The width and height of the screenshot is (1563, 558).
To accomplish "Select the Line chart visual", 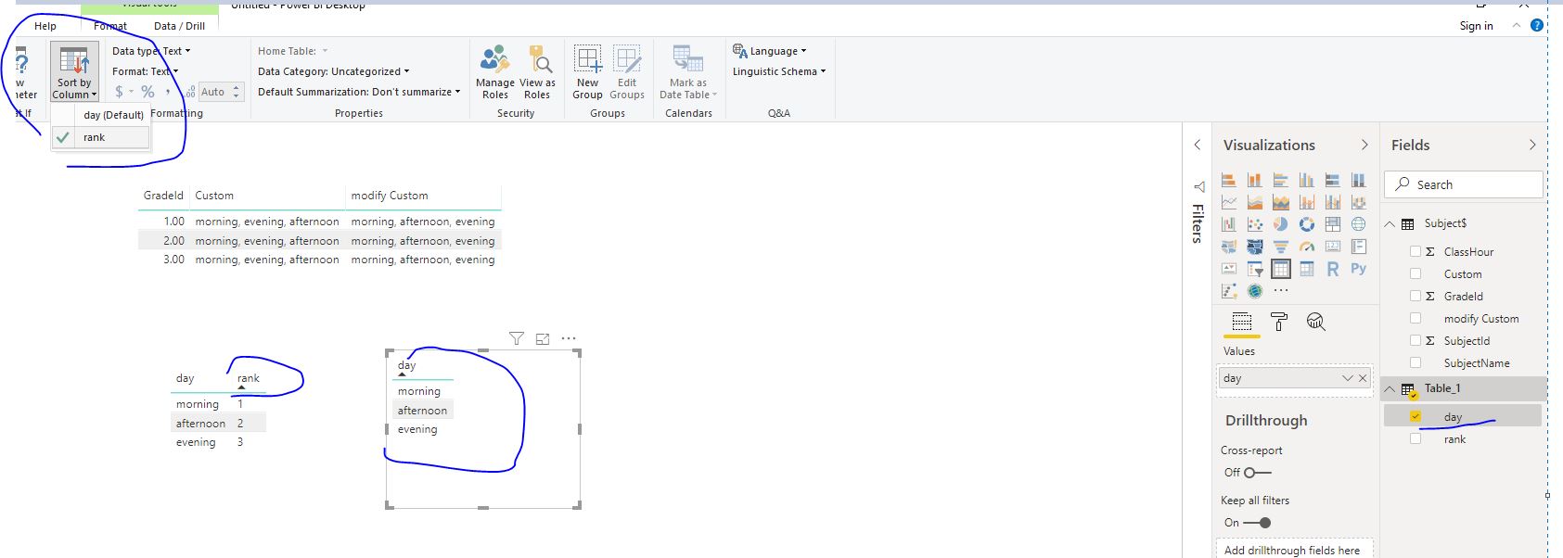I will 1229,202.
